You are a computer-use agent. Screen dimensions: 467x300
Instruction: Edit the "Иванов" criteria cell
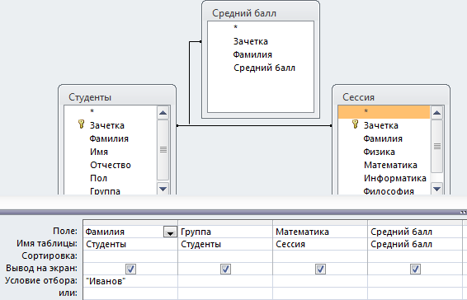(x=130, y=281)
